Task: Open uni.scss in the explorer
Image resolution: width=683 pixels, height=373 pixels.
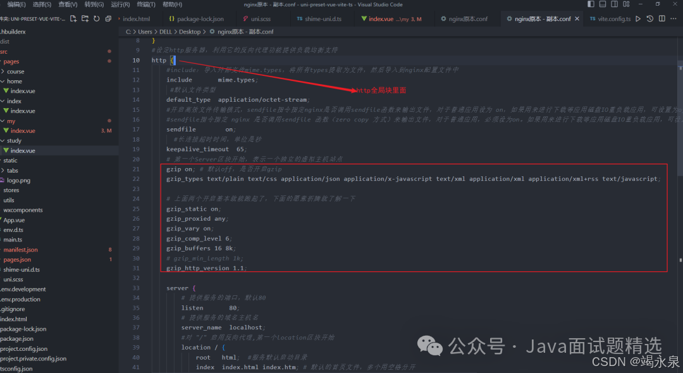Action: [13, 279]
